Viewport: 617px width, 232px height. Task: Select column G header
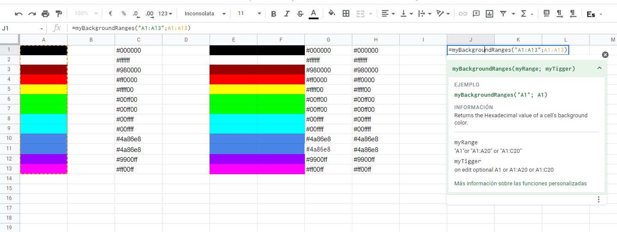pyautogui.click(x=328, y=40)
